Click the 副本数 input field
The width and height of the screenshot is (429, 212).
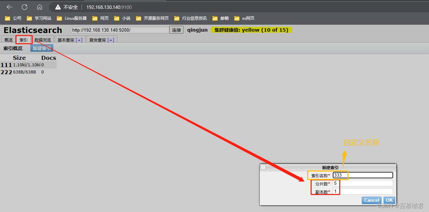tap(363, 192)
